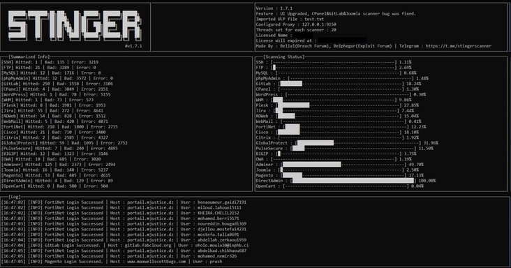Click the Magento status value '17.13%'

[416, 175]
